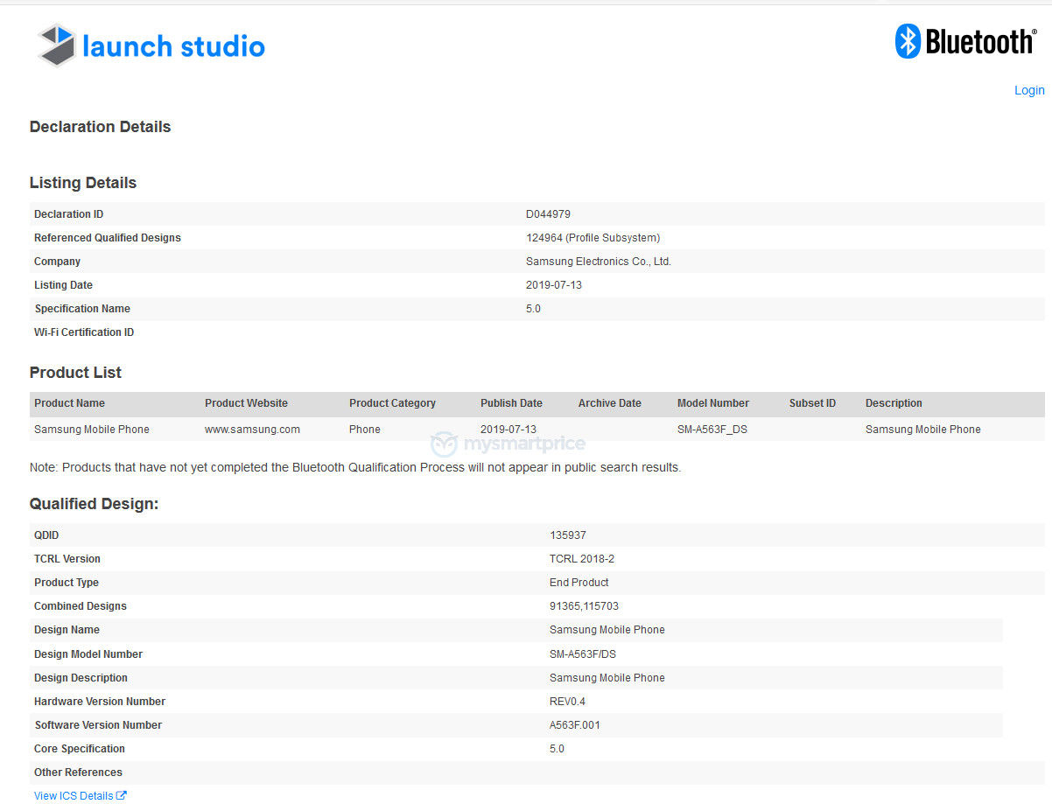
Task: Click the Other References label
Action: pyautogui.click(x=78, y=772)
